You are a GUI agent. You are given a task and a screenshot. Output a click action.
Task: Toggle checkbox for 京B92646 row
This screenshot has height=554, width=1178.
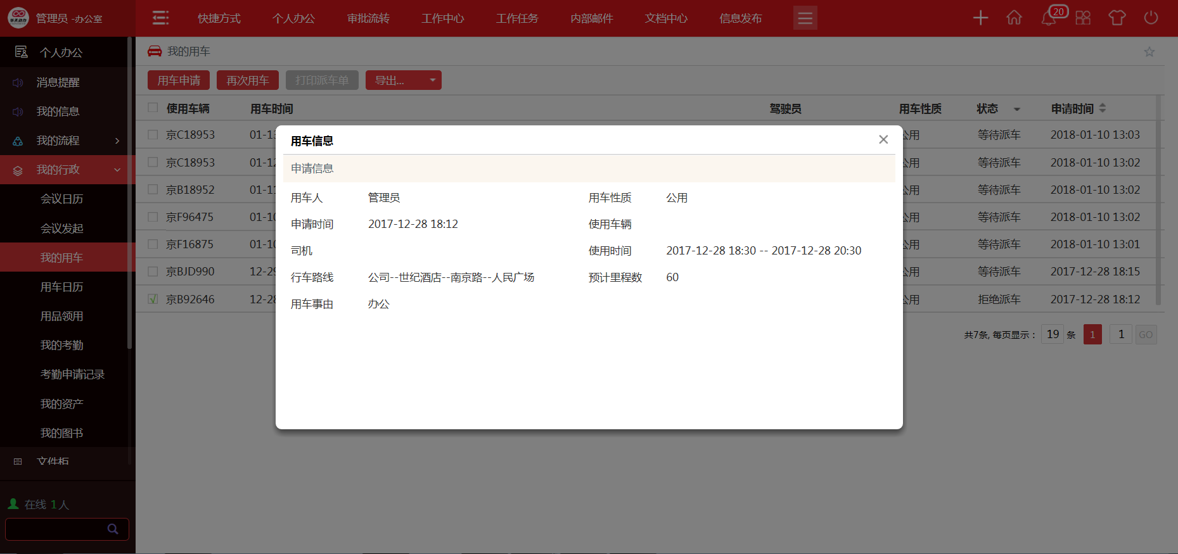tap(153, 299)
